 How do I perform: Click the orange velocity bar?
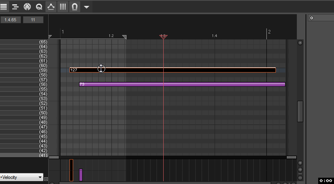pos(72,170)
